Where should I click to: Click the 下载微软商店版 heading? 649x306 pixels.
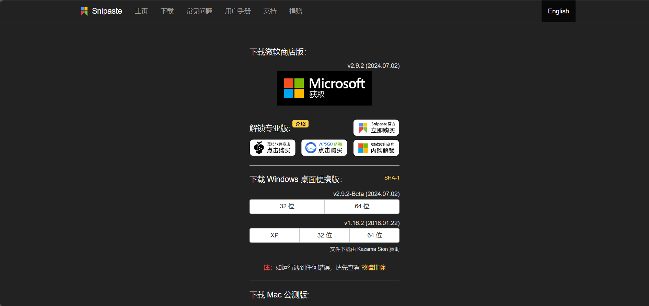[278, 52]
